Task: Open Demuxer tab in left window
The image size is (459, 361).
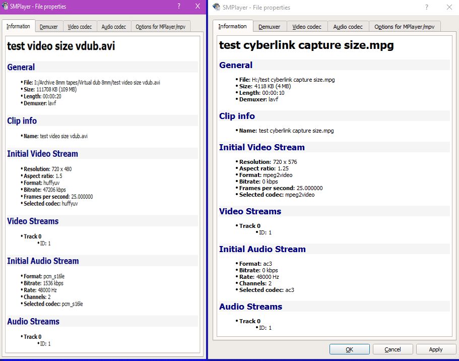Action: pyautogui.click(x=48, y=27)
